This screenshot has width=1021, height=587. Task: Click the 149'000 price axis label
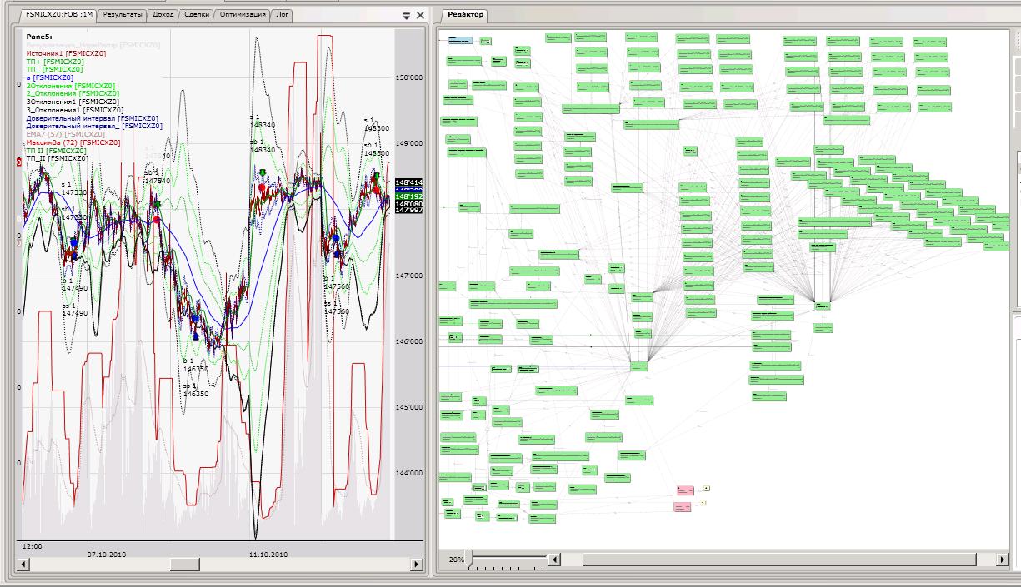coord(409,143)
